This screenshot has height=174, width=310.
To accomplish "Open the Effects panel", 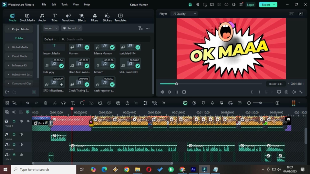I will click(82, 18).
